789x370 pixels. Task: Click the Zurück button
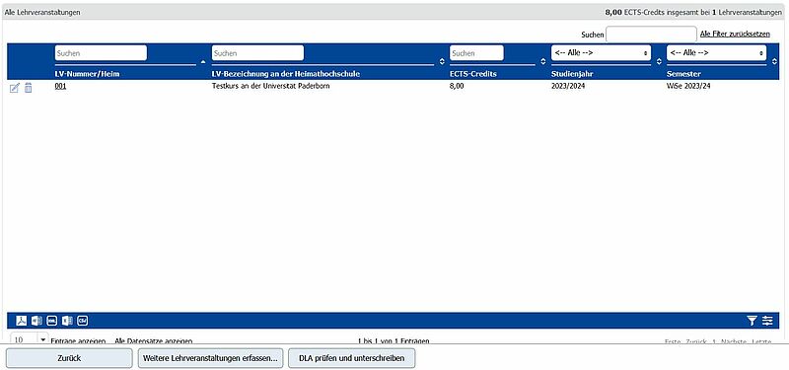click(69, 358)
